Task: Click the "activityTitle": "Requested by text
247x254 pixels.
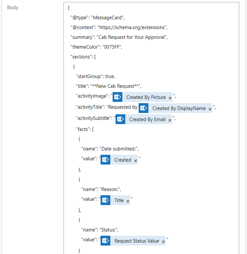Action: pyautogui.click(x=107, y=107)
